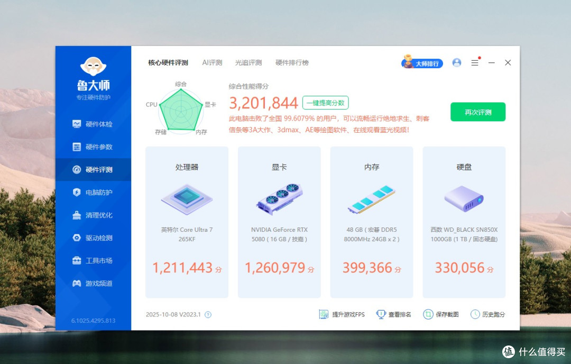Open the hamburger menu icon
This screenshot has width=571, height=364.
(475, 62)
